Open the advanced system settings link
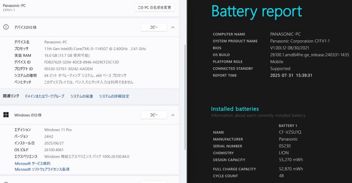The height and width of the screenshot is (183, 352). 114,96
